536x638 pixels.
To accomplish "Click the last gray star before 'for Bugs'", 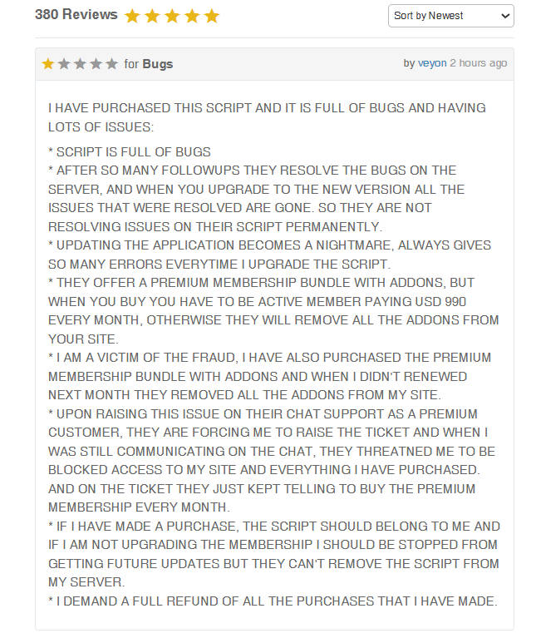I will (x=111, y=64).
